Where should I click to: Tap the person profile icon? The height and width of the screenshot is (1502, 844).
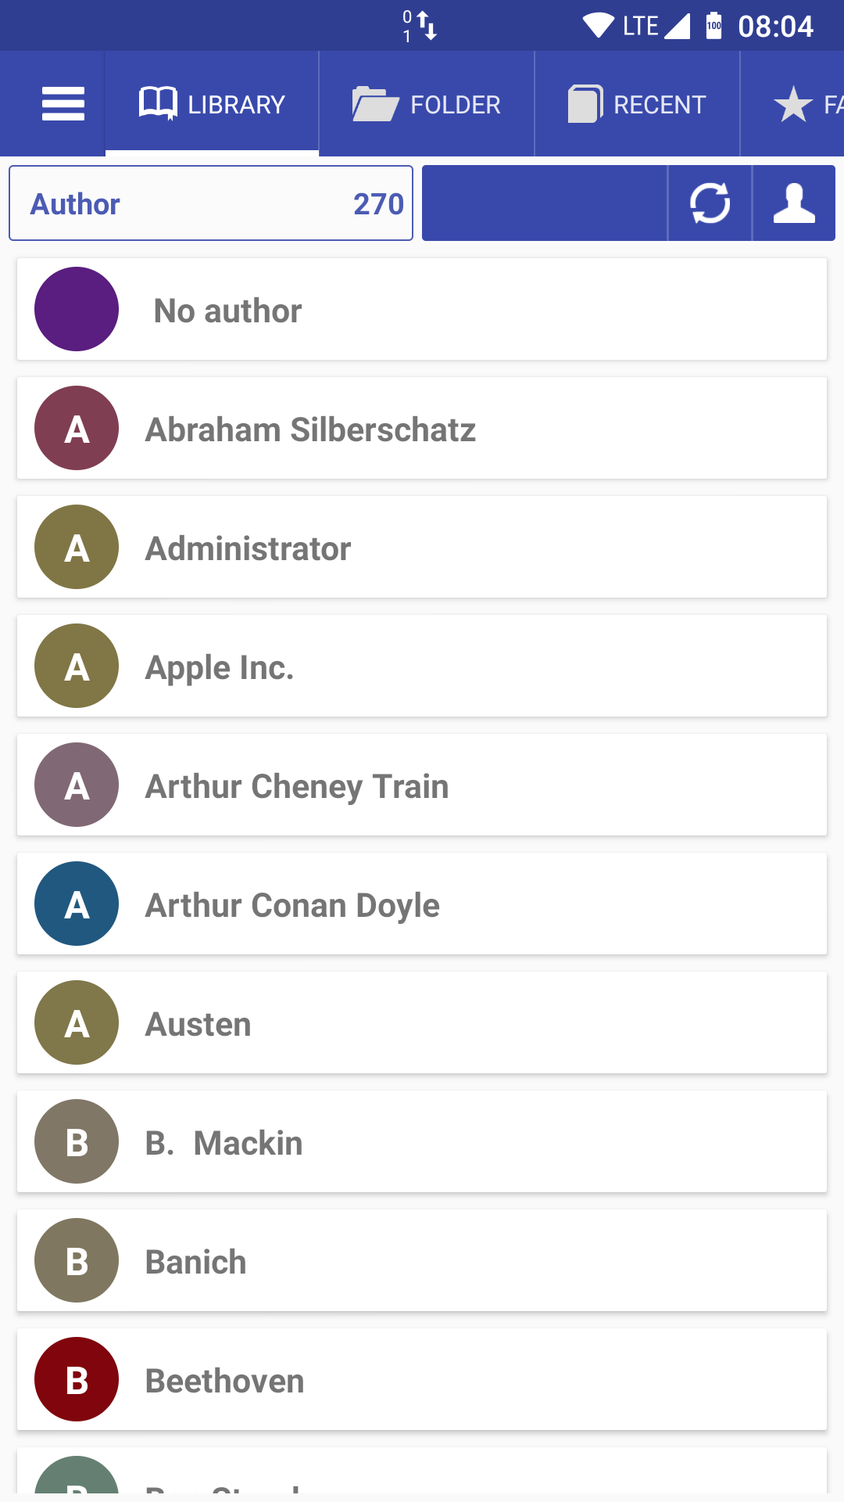click(x=794, y=203)
